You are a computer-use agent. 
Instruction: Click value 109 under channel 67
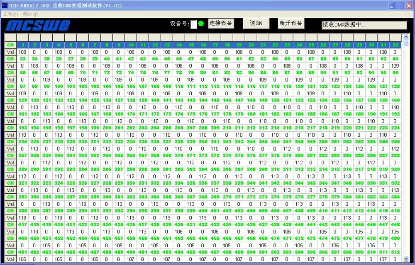[x=46, y=79]
